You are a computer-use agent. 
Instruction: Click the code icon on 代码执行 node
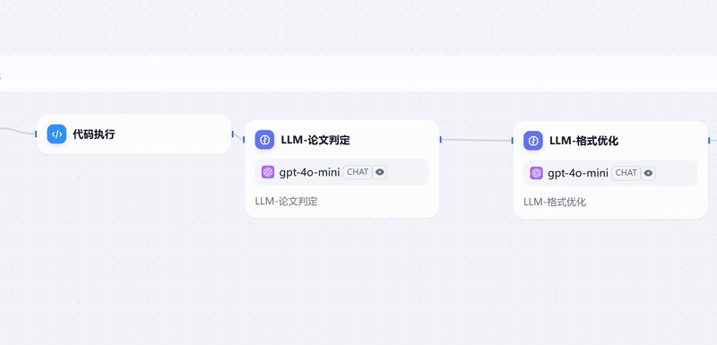pyautogui.click(x=56, y=134)
